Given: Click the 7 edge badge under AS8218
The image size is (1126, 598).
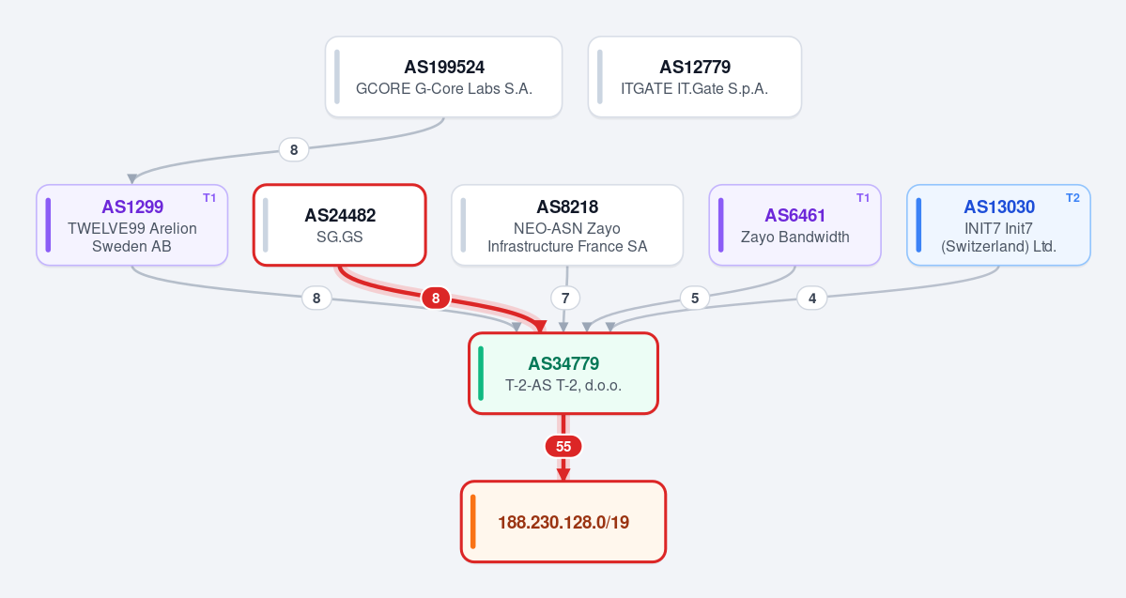Looking at the screenshot, I should tap(566, 298).
